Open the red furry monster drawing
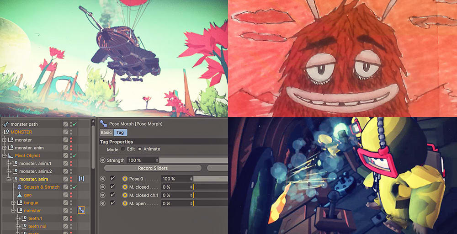Viewport: 457px width, 234px height. [342, 58]
